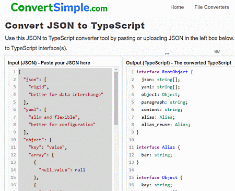Click "key: string;" output line
This screenshot has height=191, width=235.
click(x=157, y=185)
